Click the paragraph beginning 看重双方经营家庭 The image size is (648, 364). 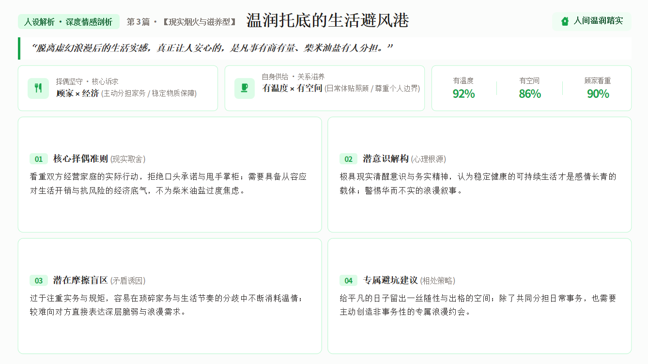click(x=168, y=184)
